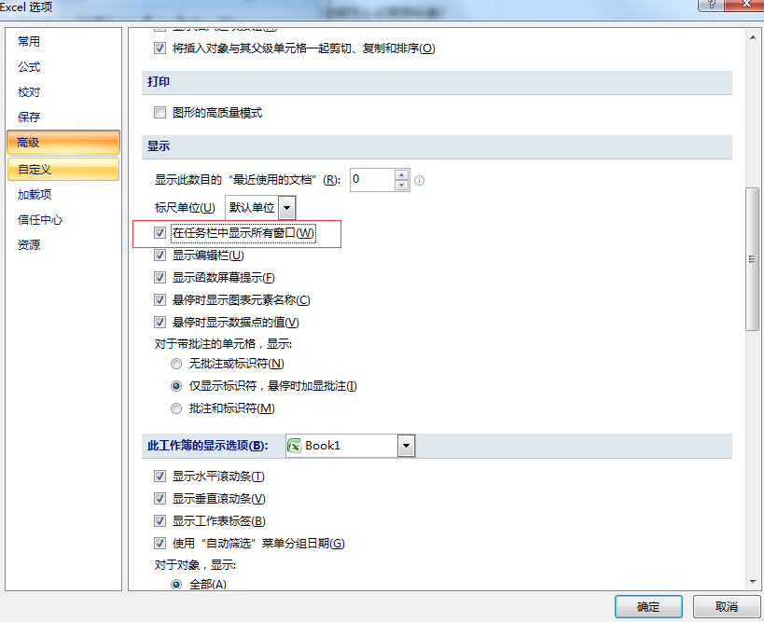Select 批注和标识符 radio option
Screen dimensions: 764x622
[x=176, y=408]
